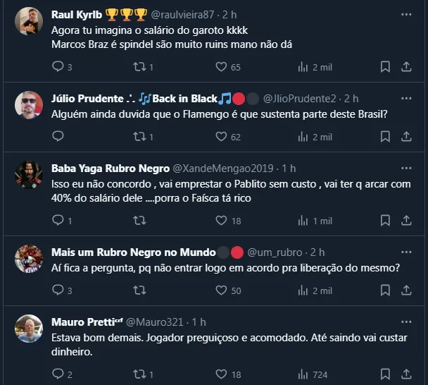Open Mauro Pretti's display name link
The image size is (428, 385).
click(82, 322)
